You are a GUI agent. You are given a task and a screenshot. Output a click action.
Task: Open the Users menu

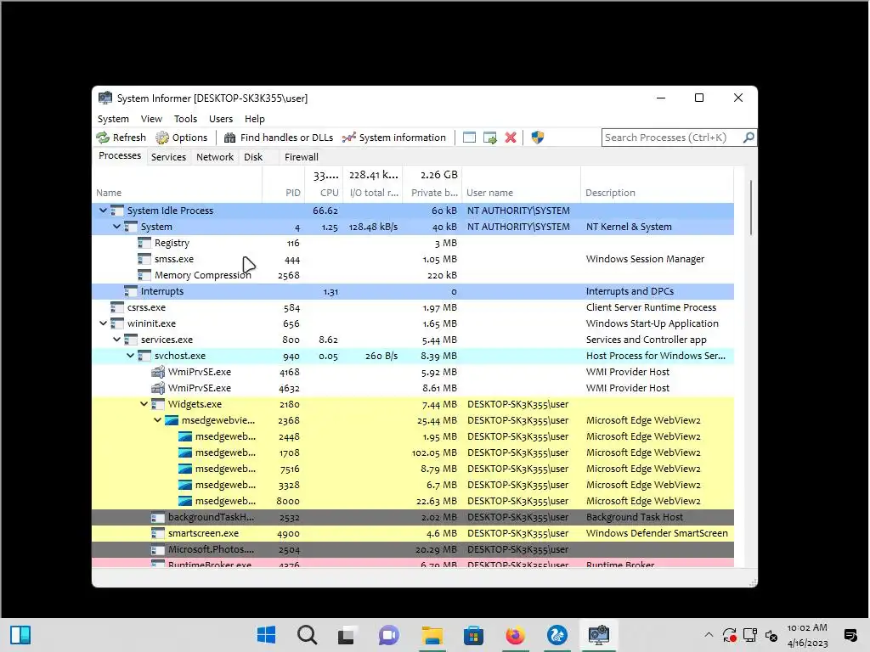click(221, 119)
